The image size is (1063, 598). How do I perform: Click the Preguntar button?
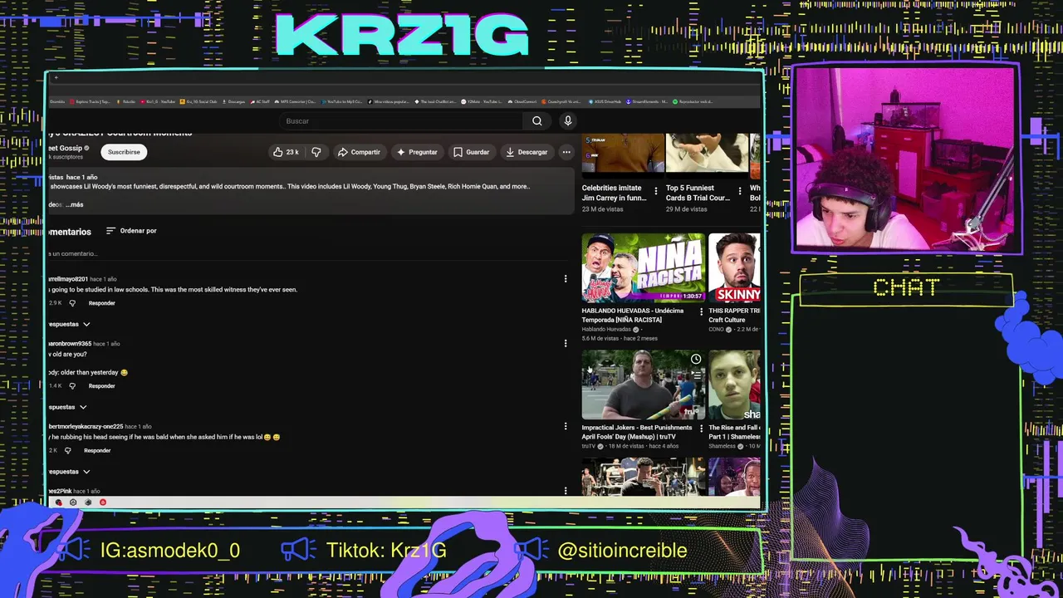(417, 152)
